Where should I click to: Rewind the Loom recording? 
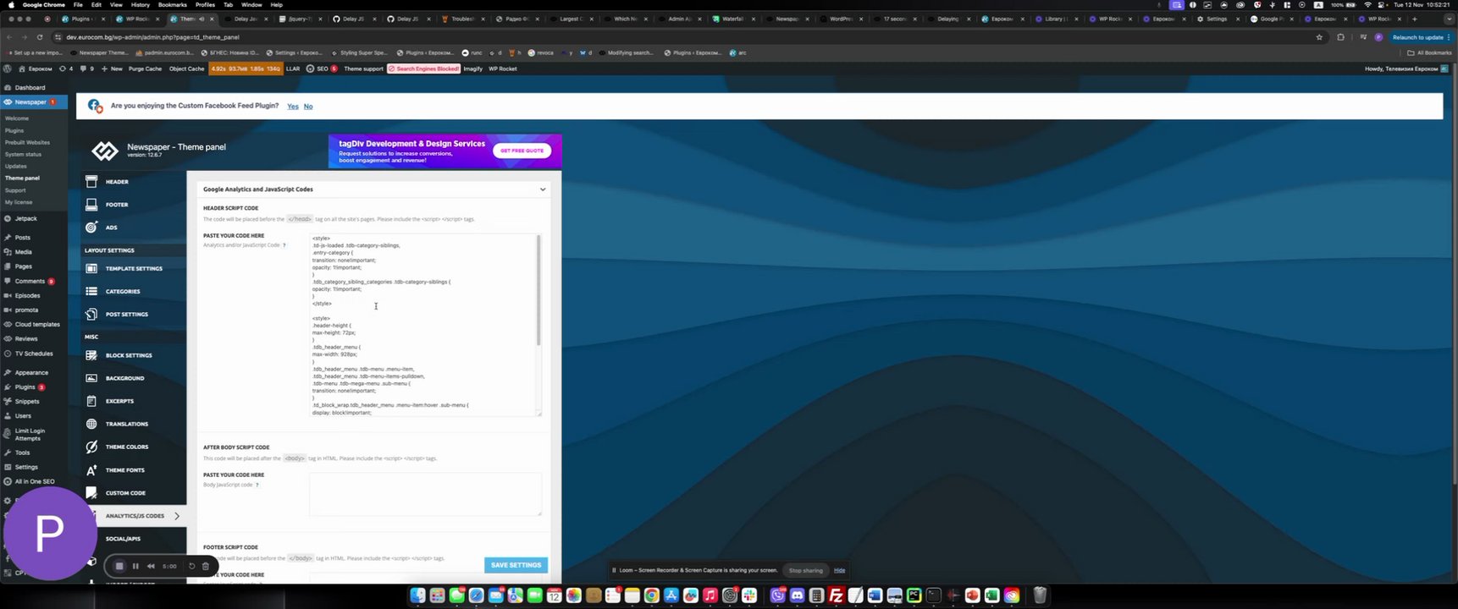click(x=151, y=567)
